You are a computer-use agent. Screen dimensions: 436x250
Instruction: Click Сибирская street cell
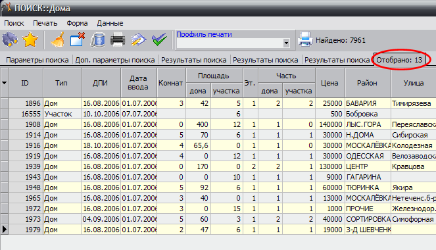click(x=414, y=135)
